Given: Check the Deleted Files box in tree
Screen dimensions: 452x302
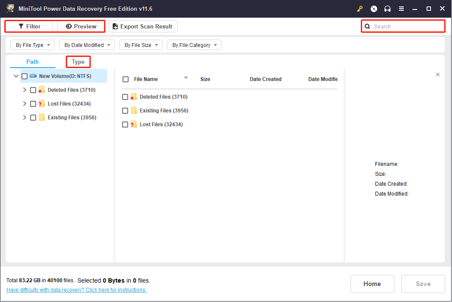Looking at the screenshot, I should point(33,90).
